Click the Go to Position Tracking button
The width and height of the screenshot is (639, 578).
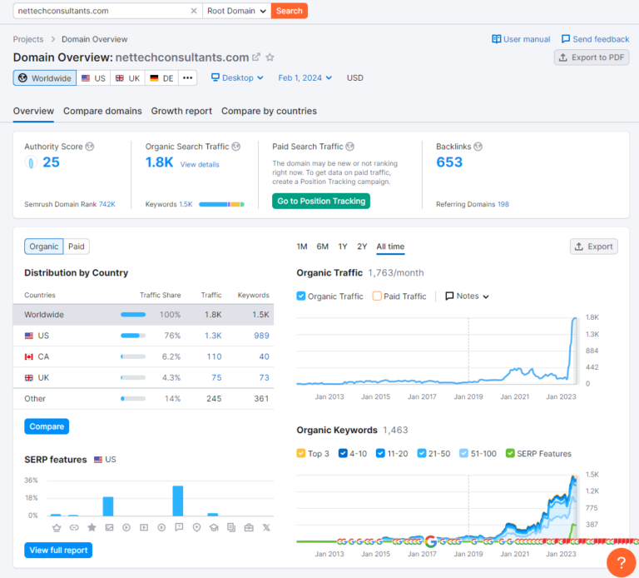pyautogui.click(x=320, y=201)
